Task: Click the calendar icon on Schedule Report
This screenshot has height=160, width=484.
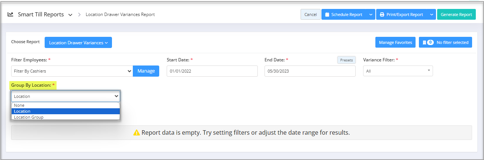Action: [x=327, y=15]
